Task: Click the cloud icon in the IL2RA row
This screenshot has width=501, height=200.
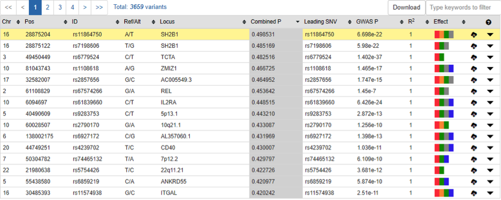Action: click(x=474, y=102)
